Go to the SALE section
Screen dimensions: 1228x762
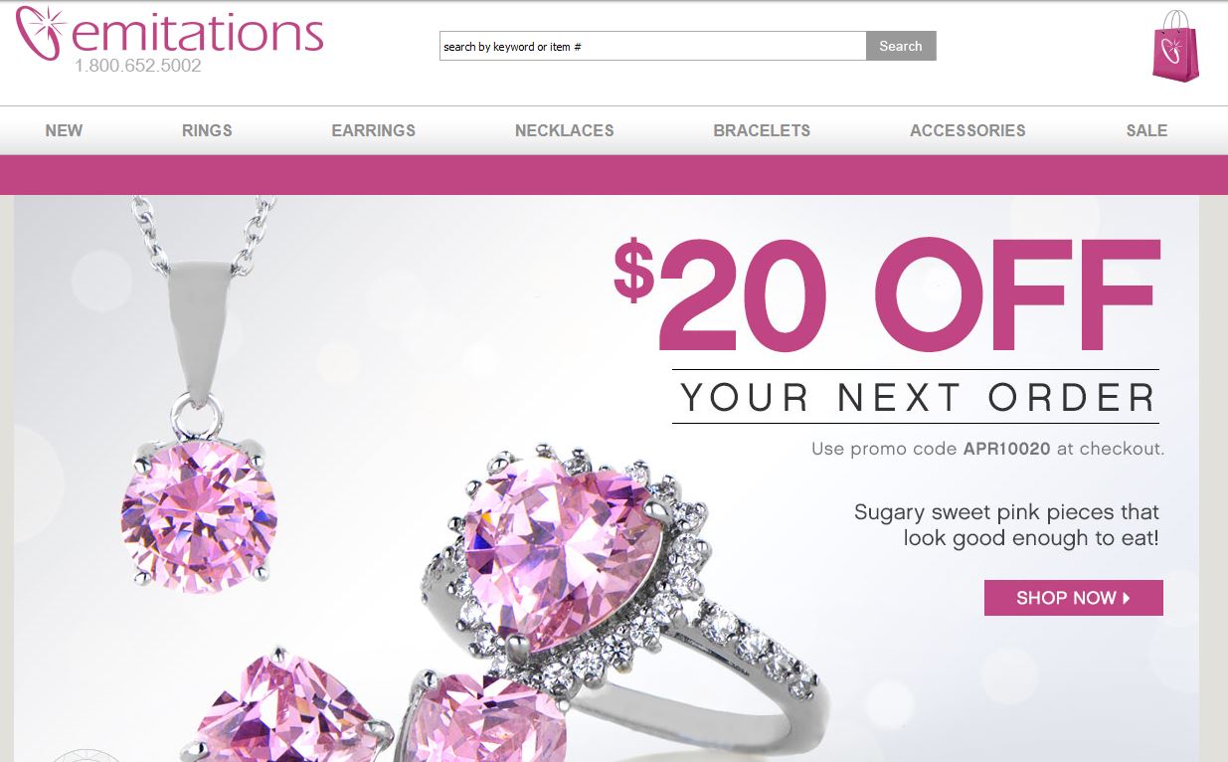click(1146, 130)
